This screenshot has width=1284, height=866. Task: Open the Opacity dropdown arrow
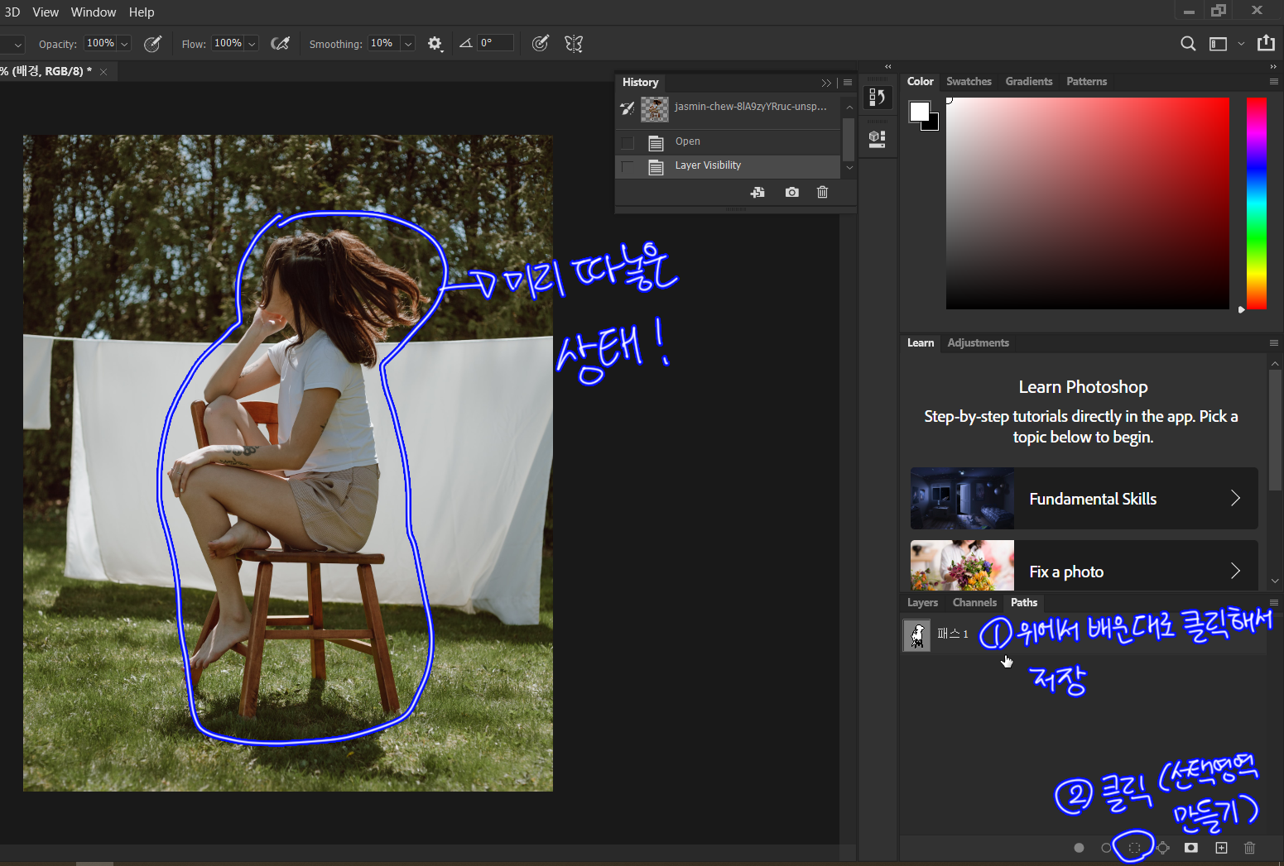tap(124, 44)
